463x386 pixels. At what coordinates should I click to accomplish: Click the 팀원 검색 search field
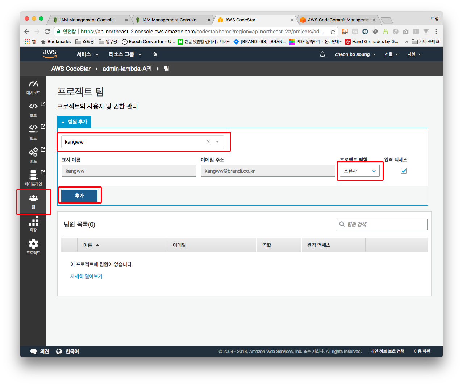pyautogui.click(x=385, y=225)
